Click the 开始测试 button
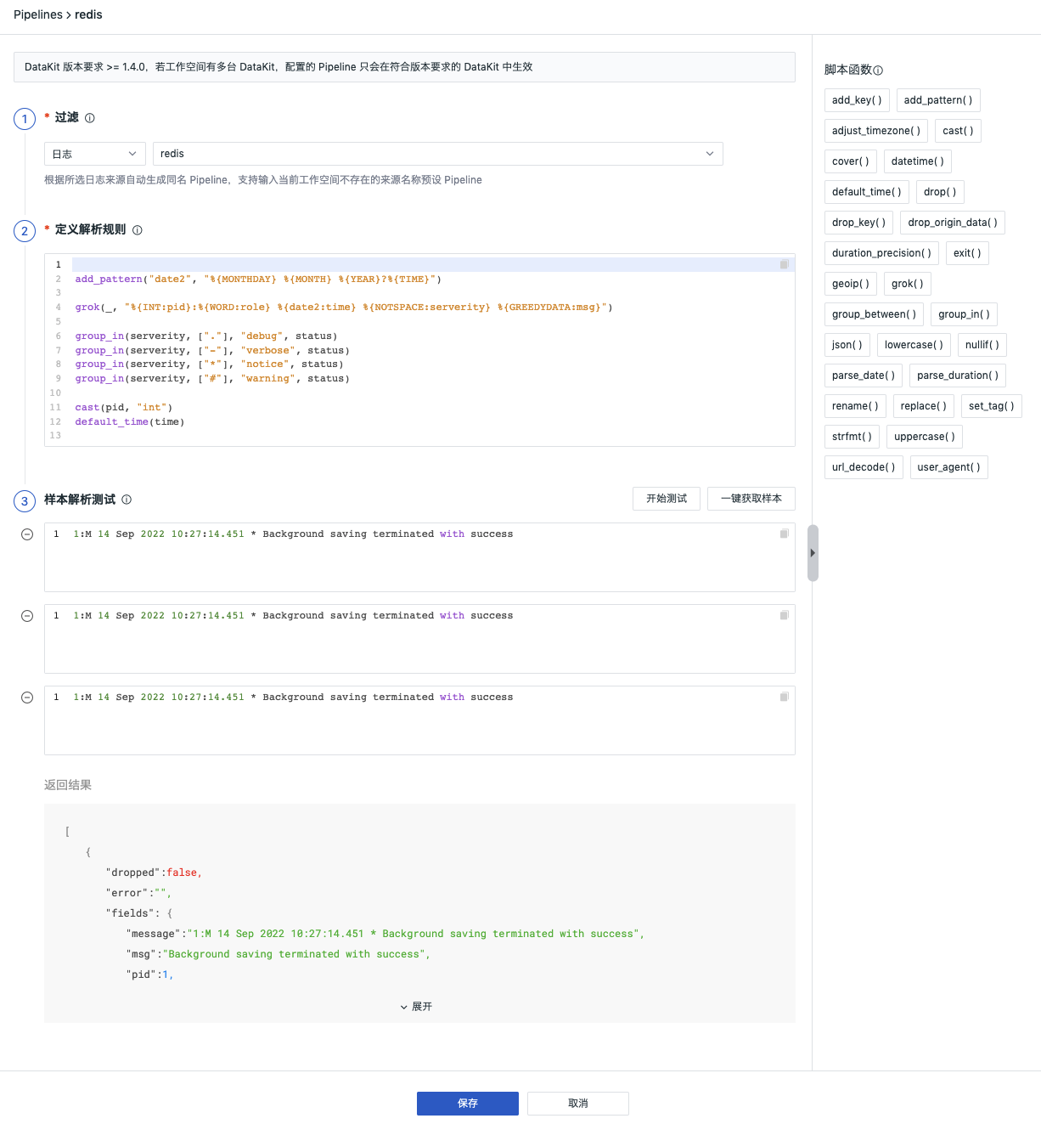Image resolution: width=1041 pixels, height=1141 pixels. click(667, 499)
